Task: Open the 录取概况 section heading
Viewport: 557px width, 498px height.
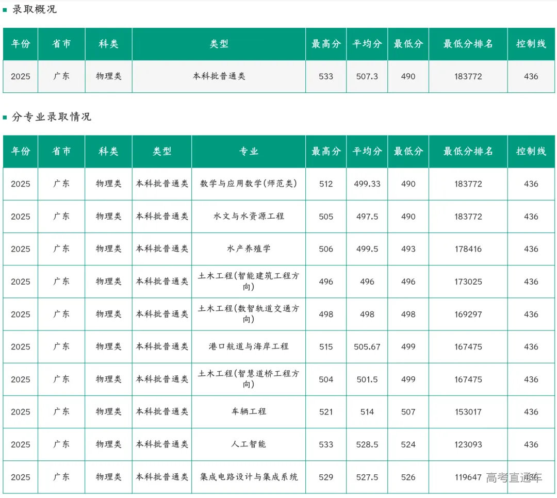Action: [34, 9]
